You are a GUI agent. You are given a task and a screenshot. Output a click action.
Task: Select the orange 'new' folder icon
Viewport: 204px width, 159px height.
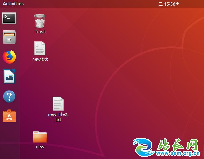point(40,137)
